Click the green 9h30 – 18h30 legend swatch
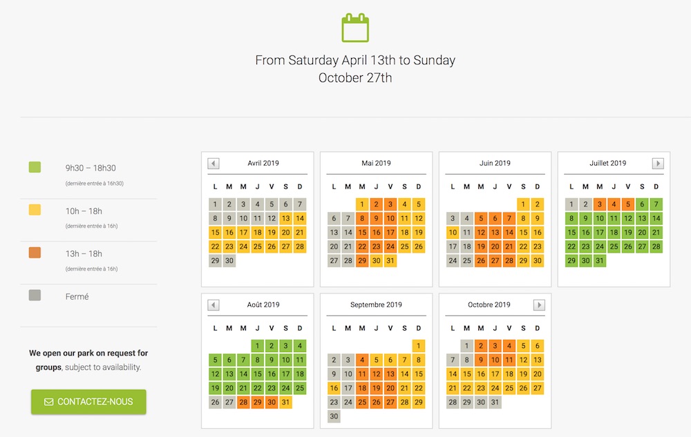 click(35, 167)
